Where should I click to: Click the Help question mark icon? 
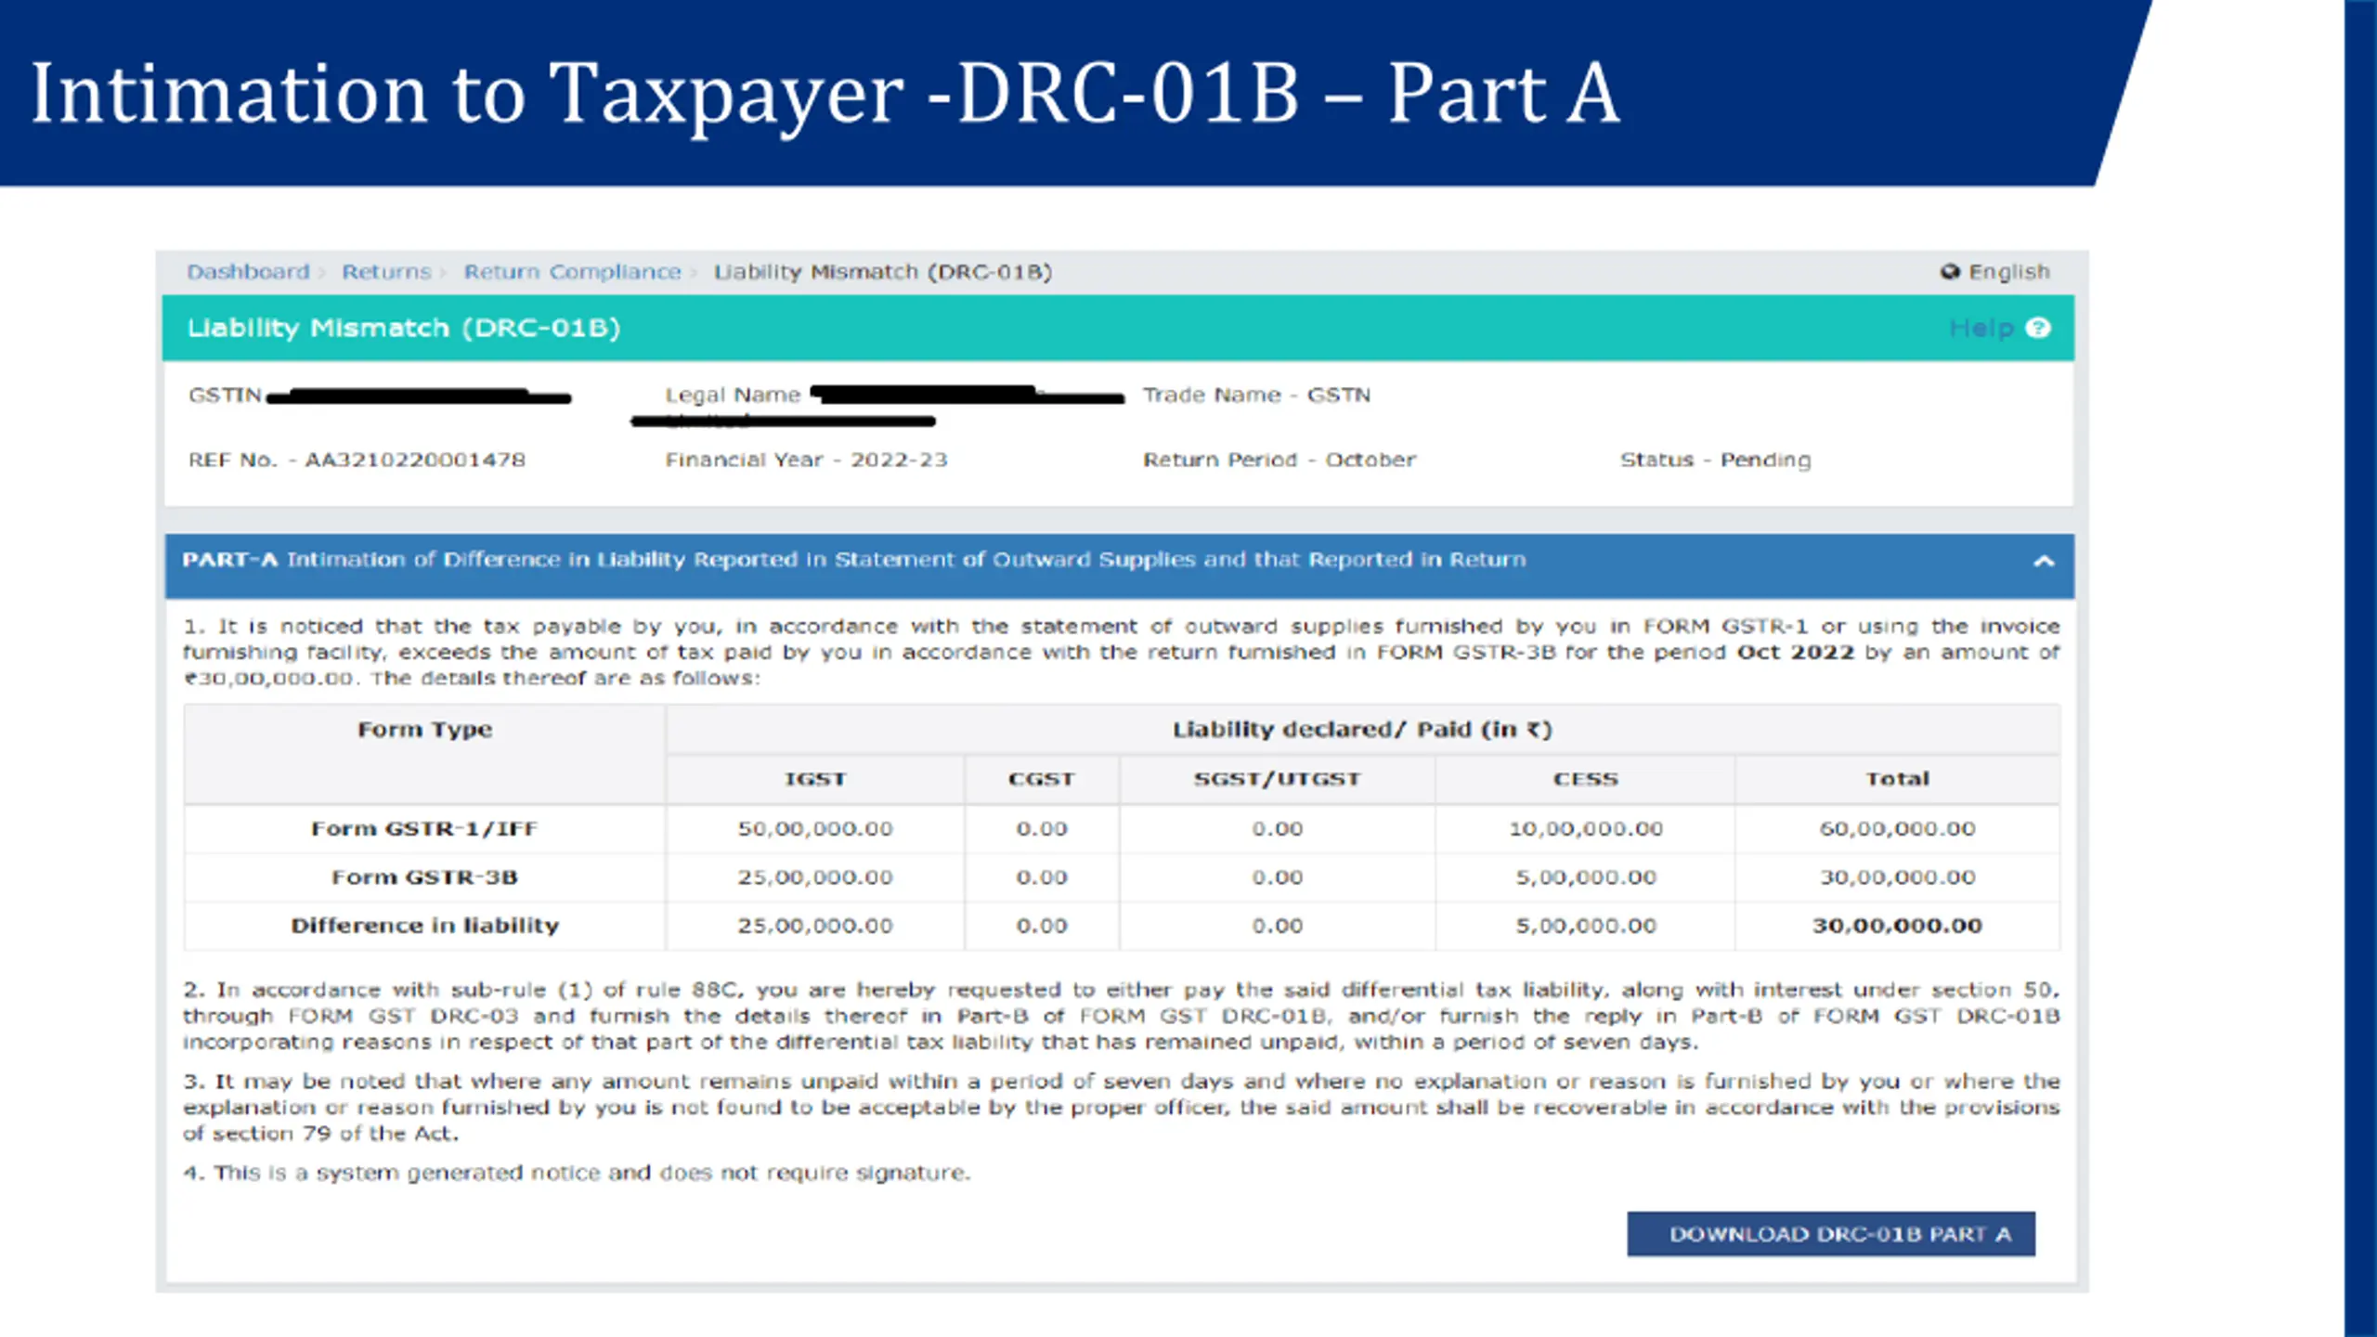coord(2037,328)
